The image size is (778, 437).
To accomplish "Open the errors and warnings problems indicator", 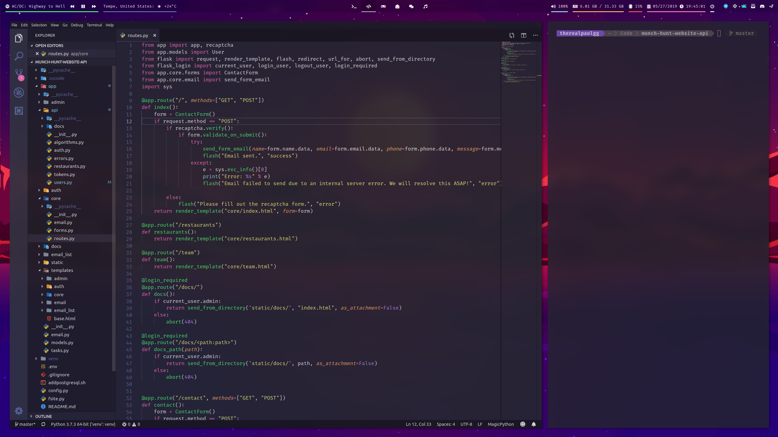I will (131, 424).
